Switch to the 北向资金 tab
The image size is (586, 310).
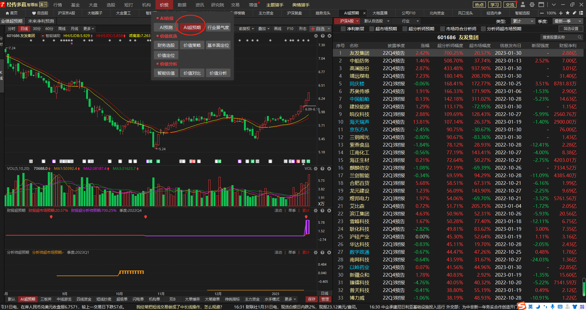[x=437, y=13]
